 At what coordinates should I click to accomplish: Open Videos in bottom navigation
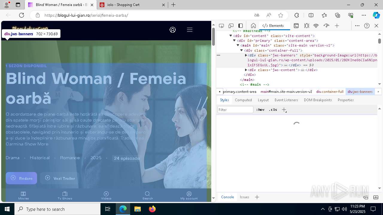coord(106,196)
